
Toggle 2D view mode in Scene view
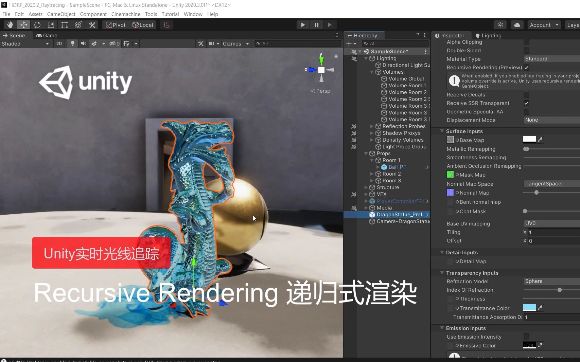click(x=59, y=43)
